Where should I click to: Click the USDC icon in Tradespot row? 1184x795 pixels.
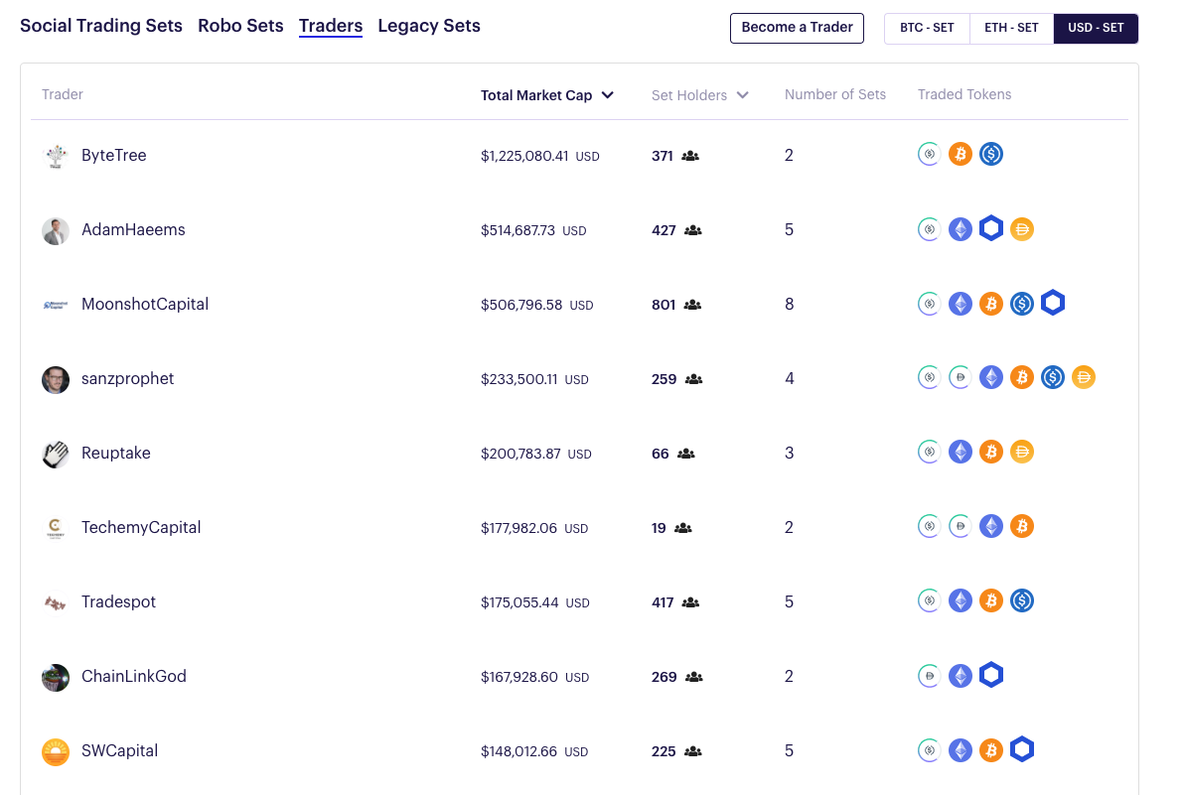point(1022,601)
